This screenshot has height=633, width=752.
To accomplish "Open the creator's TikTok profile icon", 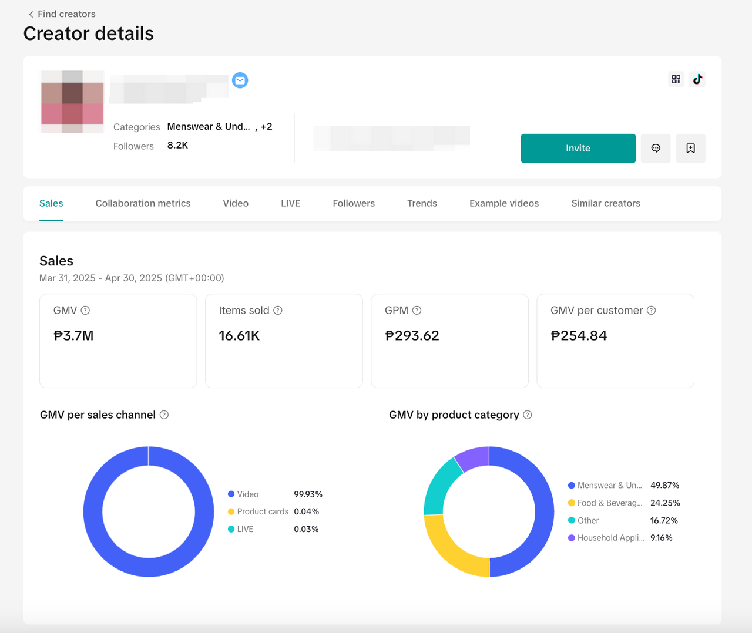I will (697, 79).
